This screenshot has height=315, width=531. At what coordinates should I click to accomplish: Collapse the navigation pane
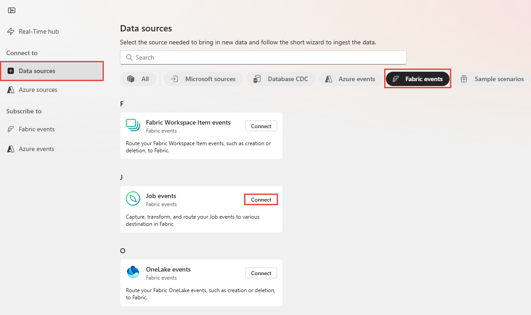click(x=12, y=10)
